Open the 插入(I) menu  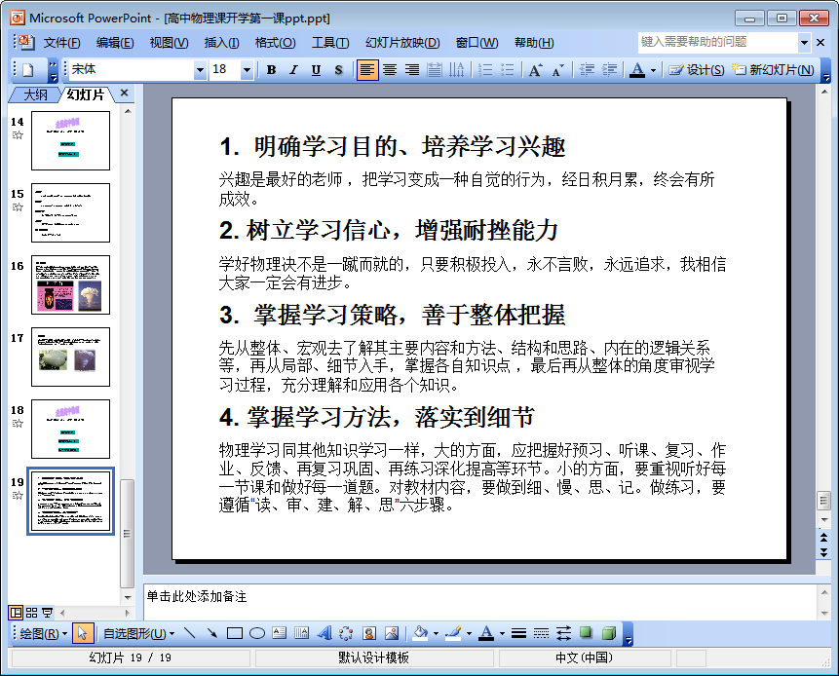(x=221, y=43)
